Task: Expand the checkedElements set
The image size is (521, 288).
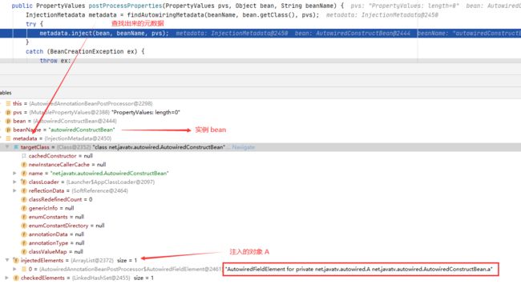Action: 7,278
